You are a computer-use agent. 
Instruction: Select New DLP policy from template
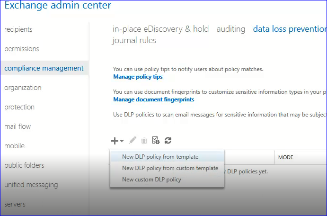(x=167, y=157)
